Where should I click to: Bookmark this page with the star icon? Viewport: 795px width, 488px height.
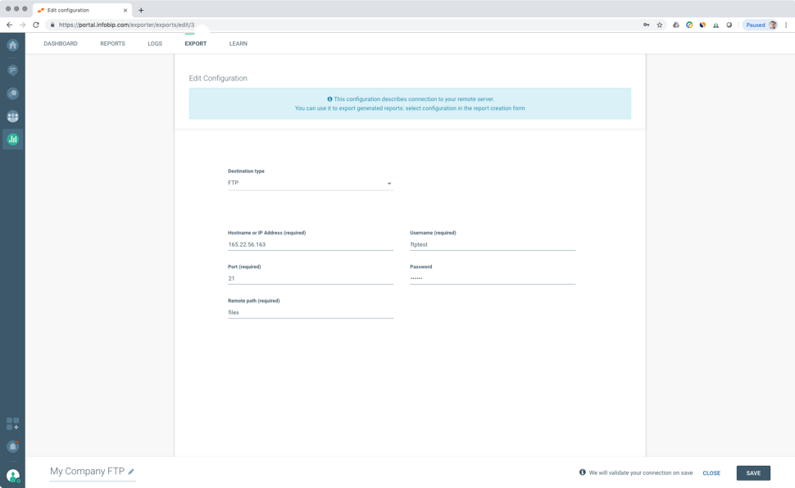660,25
